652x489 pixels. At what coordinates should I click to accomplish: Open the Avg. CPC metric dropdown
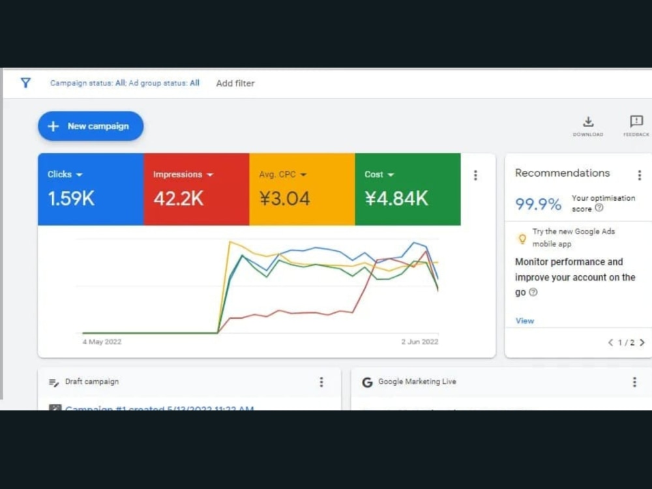tap(303, 175)
